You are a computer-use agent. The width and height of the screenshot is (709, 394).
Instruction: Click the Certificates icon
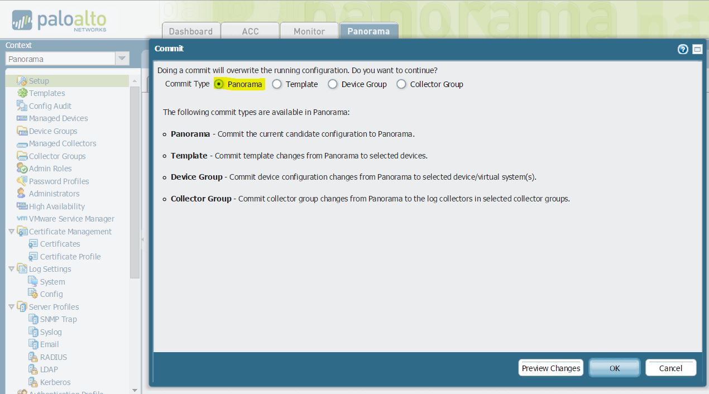pos(33,244)
